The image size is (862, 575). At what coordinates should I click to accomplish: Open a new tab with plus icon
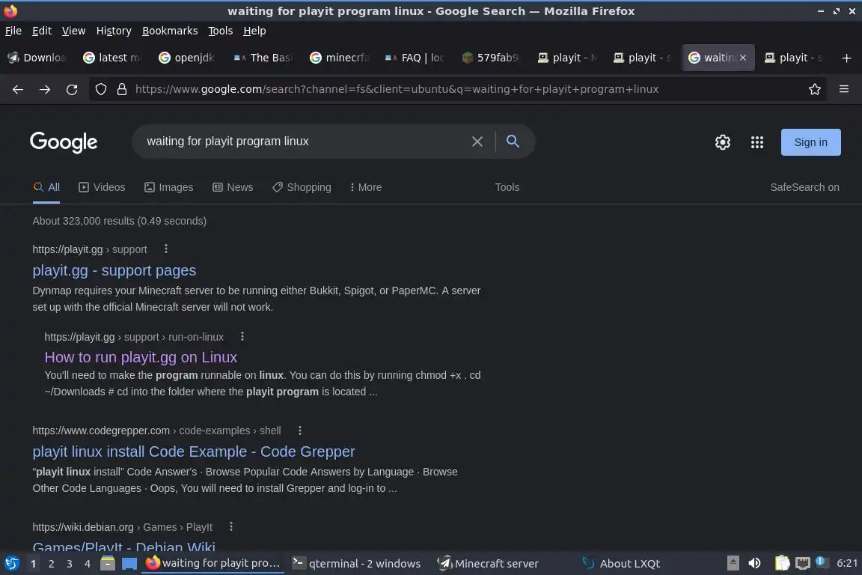point(846,58)
